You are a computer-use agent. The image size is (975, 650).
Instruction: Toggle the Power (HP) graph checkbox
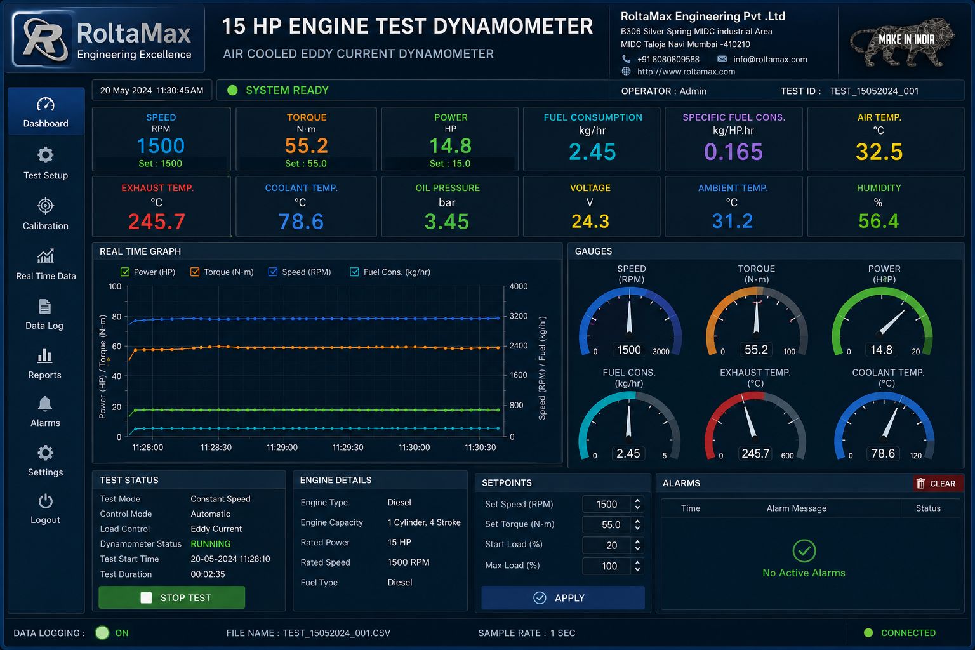125,272
